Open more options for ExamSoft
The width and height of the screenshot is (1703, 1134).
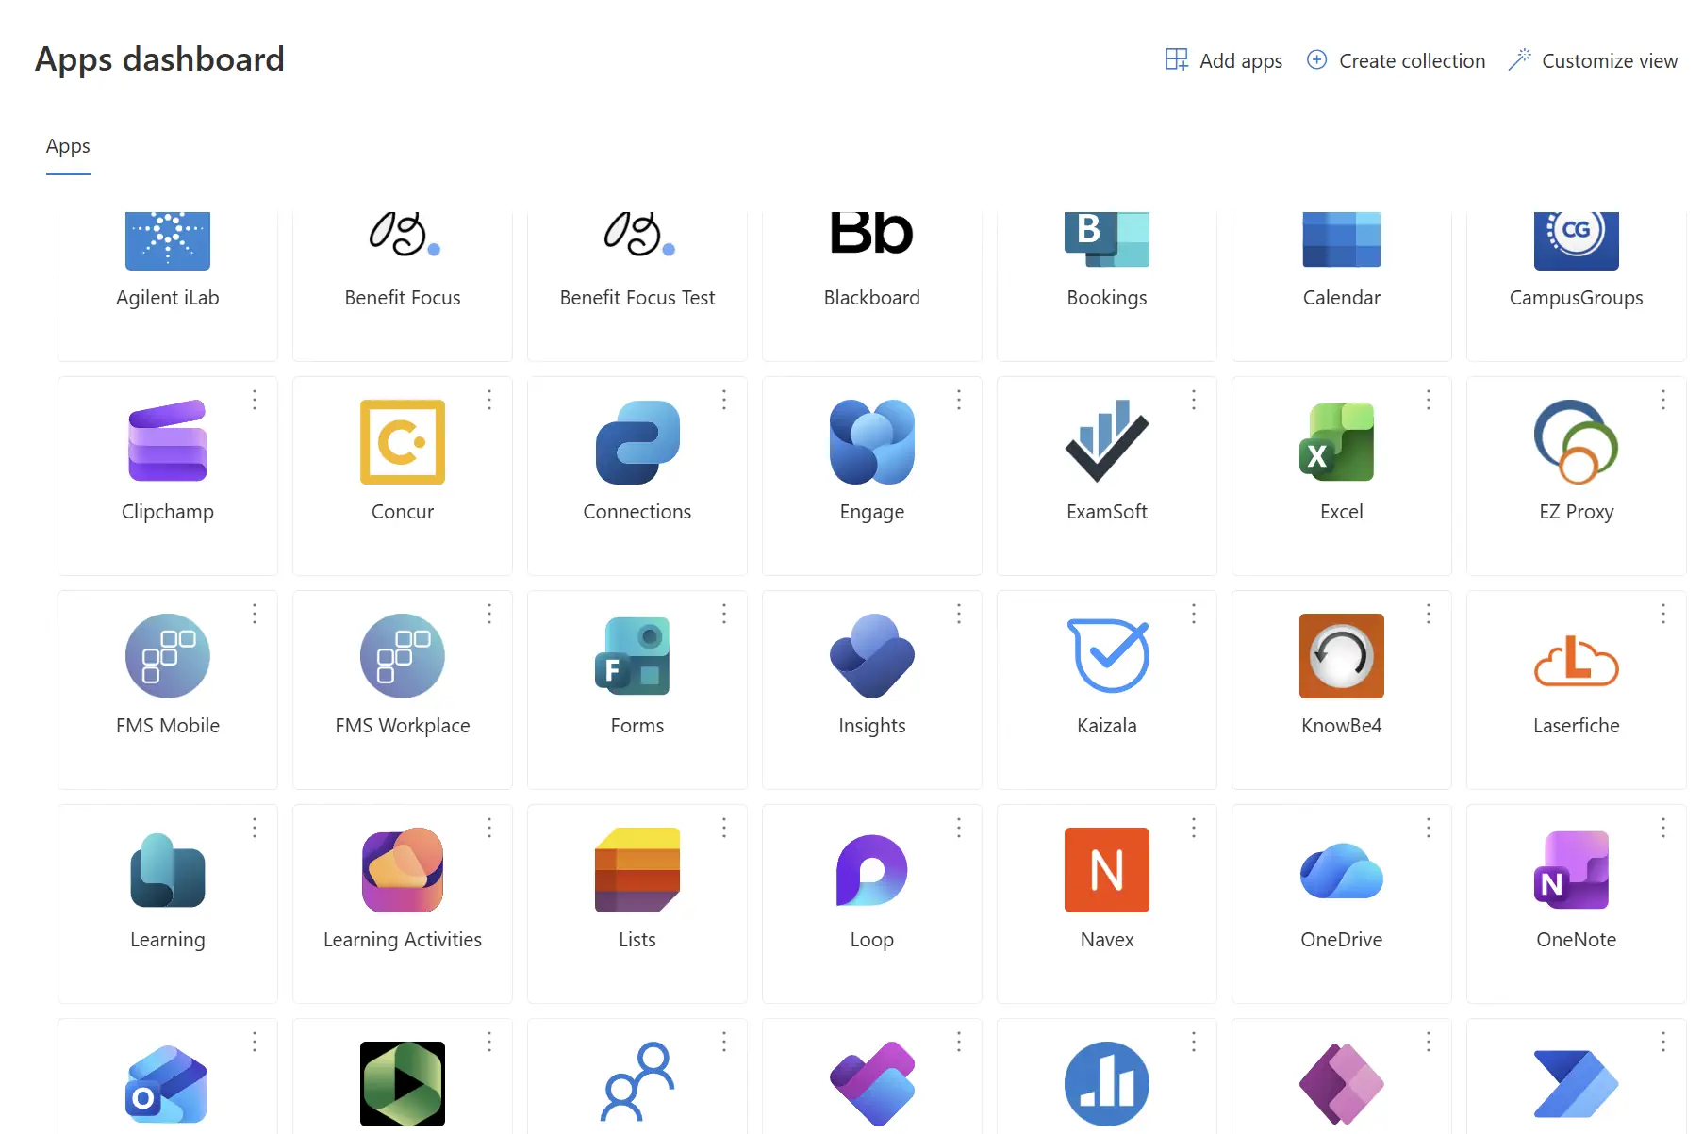[1194, 400]
